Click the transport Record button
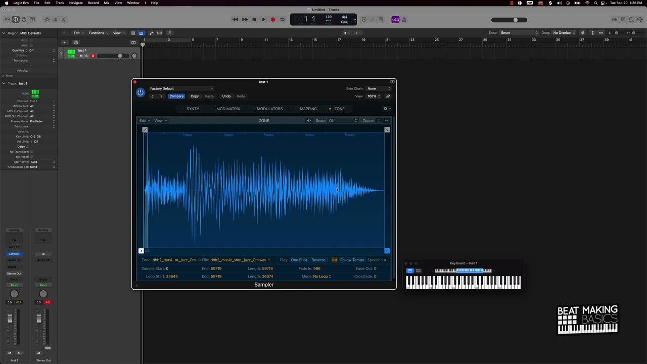 click(273, 20)
